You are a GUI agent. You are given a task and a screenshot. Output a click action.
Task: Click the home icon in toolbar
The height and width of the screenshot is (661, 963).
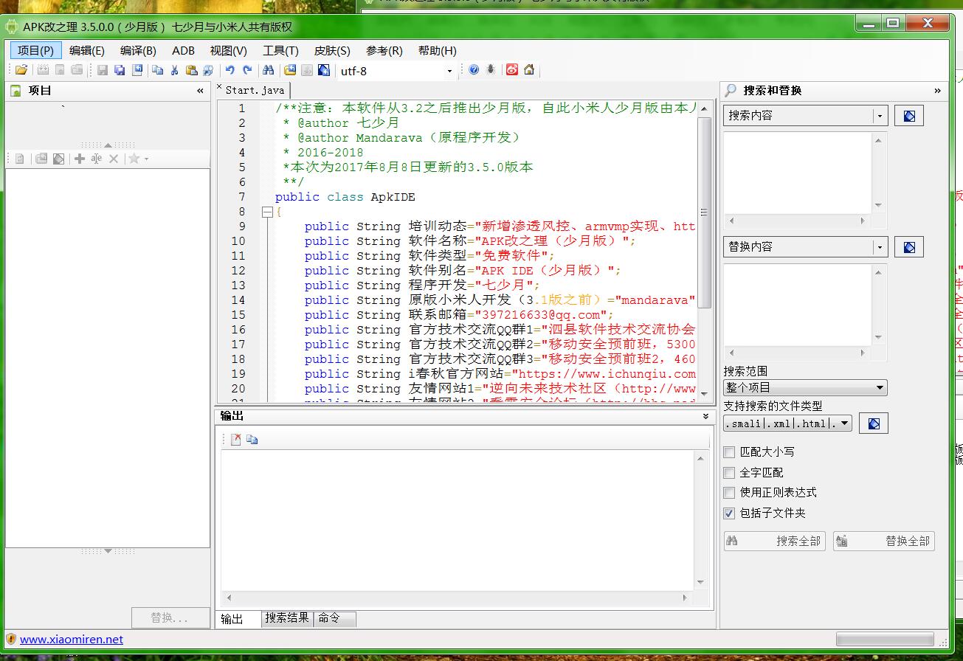[x=529, y=70]
